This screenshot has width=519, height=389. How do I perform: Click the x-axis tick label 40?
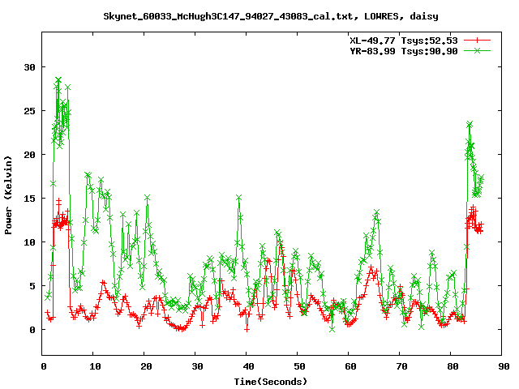point(248,366)
